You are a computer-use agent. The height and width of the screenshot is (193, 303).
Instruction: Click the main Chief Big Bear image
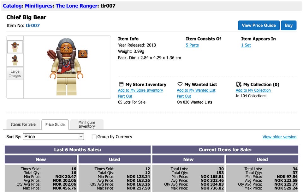click(66, 67)
